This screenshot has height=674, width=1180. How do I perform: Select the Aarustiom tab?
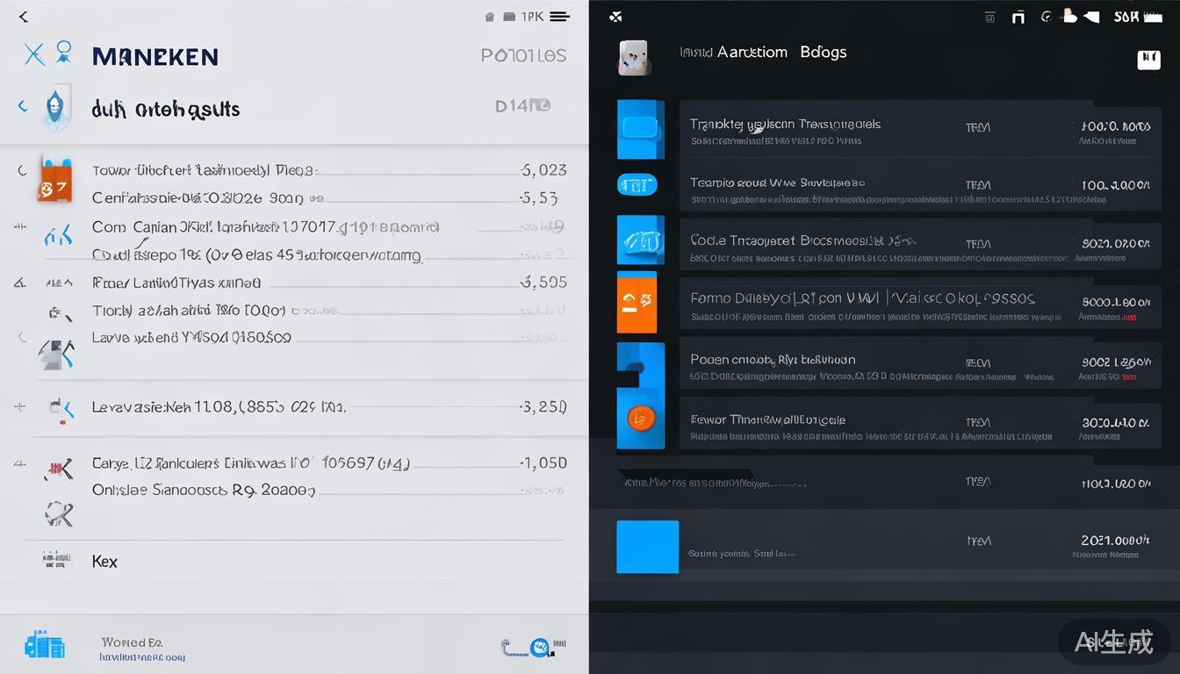click(x=752, y=52)
